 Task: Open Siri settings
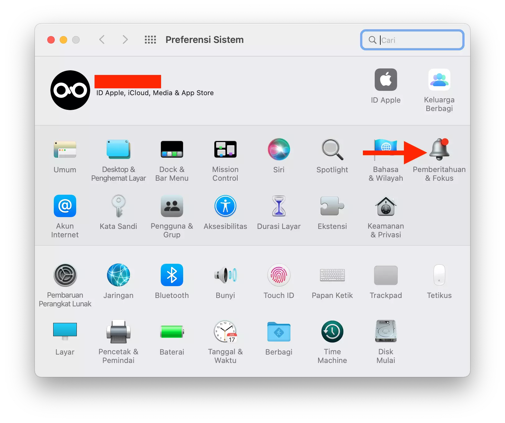(x=279, y=149)
